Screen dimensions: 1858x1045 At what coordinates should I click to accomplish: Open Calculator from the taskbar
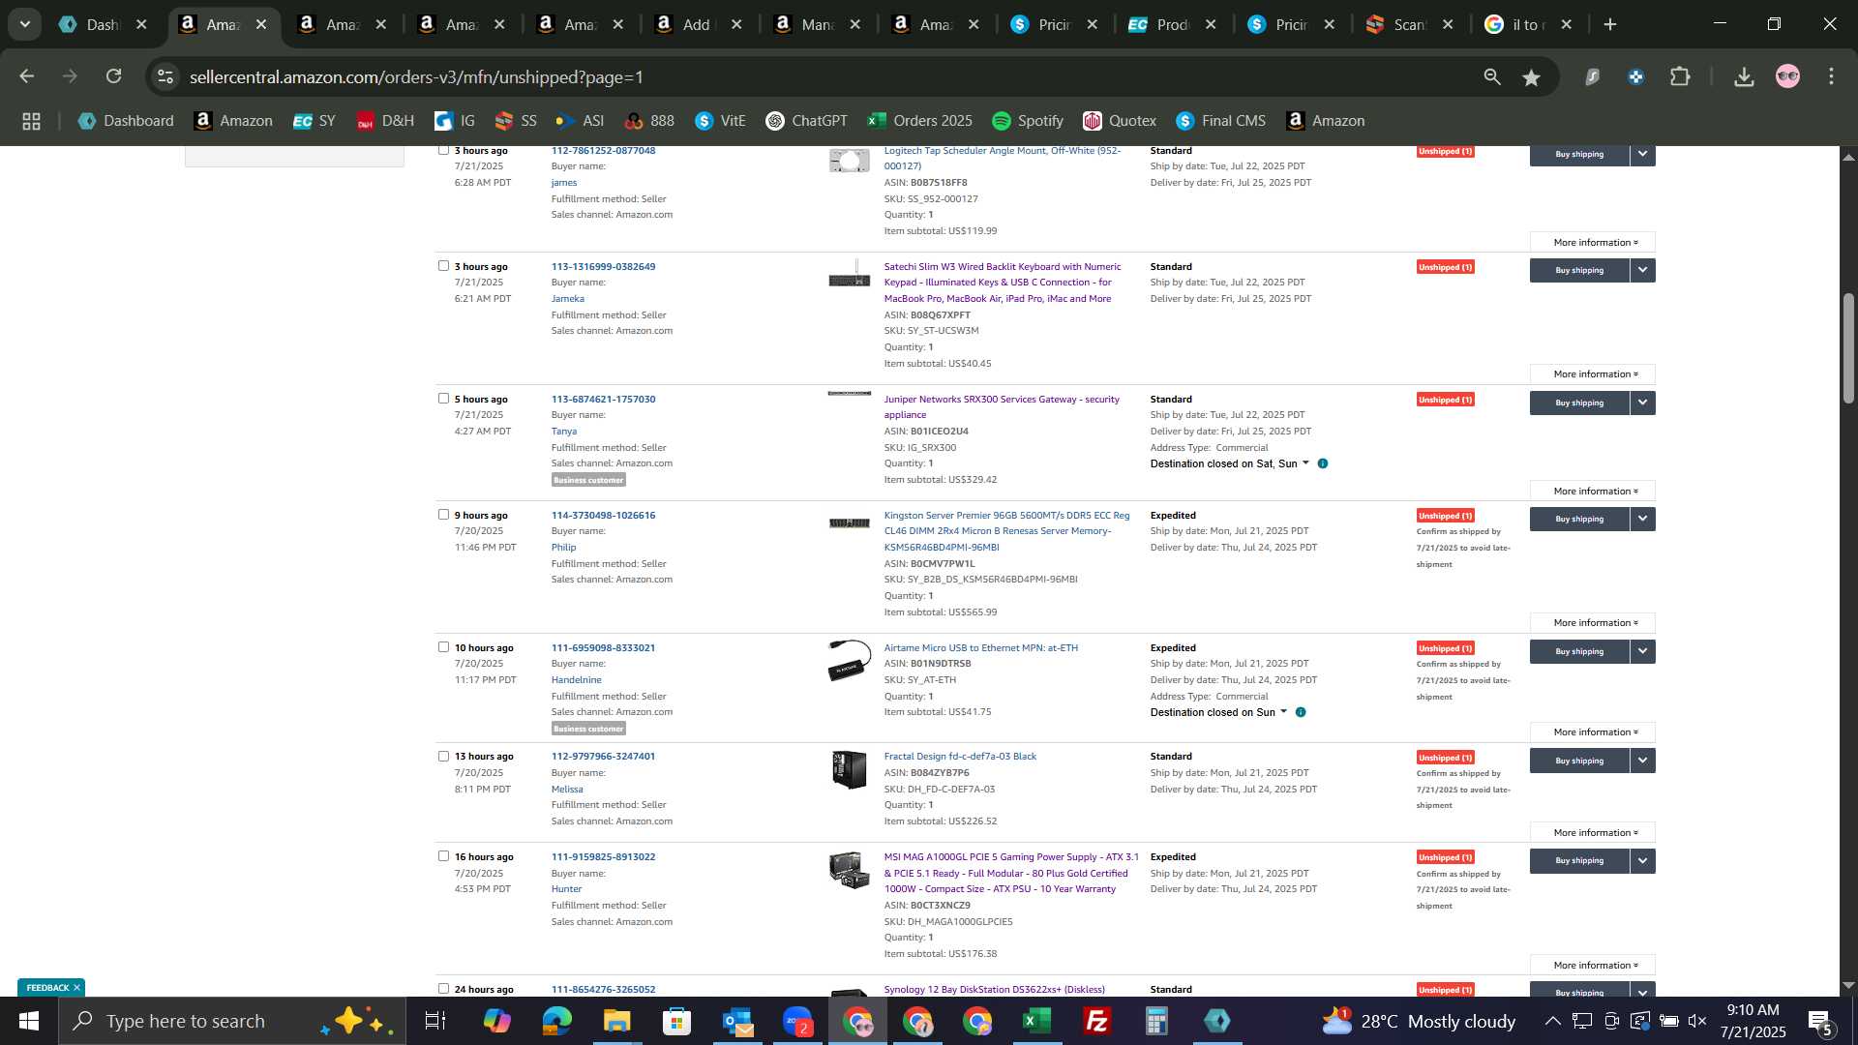(1156, 1021)
